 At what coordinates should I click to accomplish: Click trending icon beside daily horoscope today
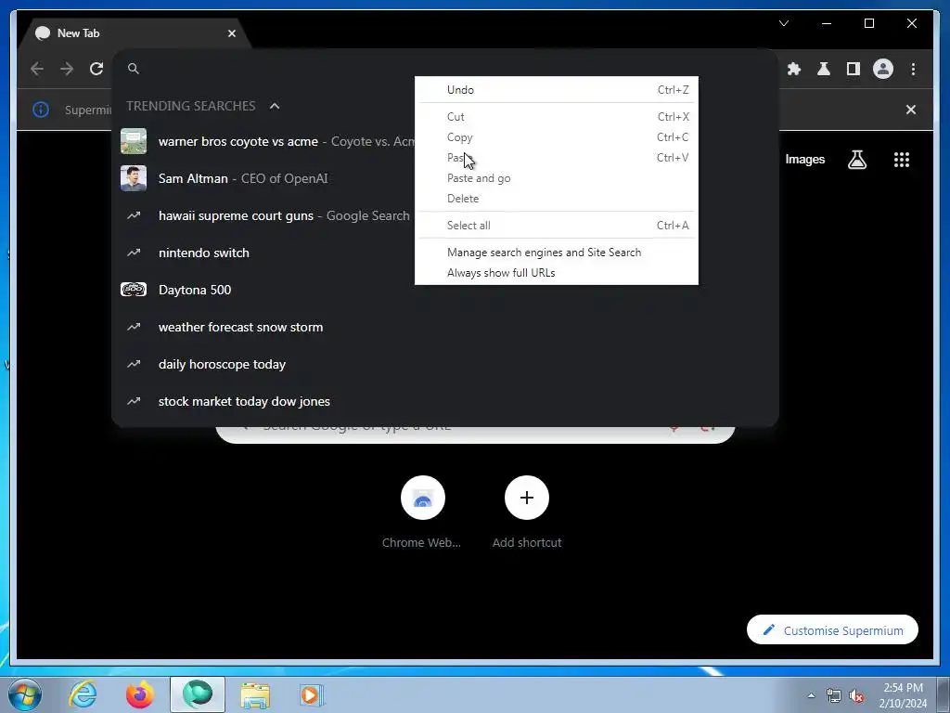point(134,364)
